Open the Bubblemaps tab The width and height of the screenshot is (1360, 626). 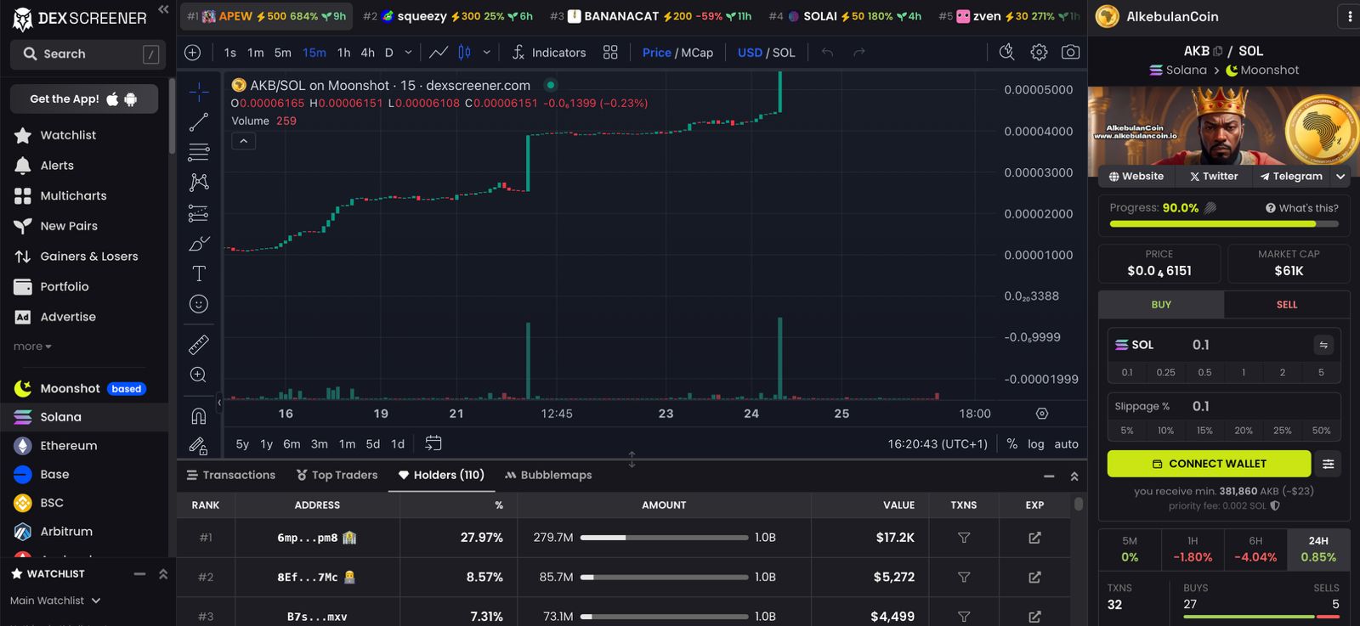pyautogui.click(x=548, y=475)
